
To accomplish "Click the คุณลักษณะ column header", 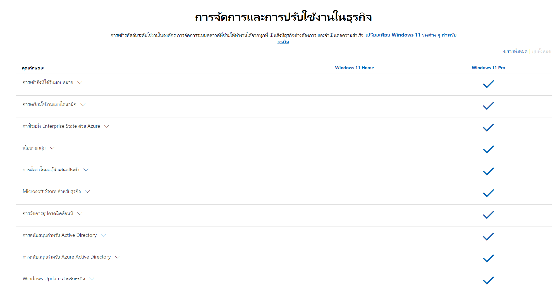I will point(33,68).
